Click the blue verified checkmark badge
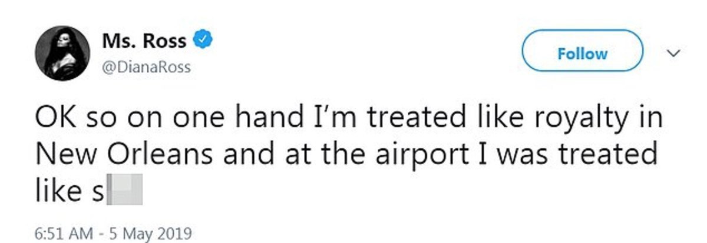 coord(203,41)
